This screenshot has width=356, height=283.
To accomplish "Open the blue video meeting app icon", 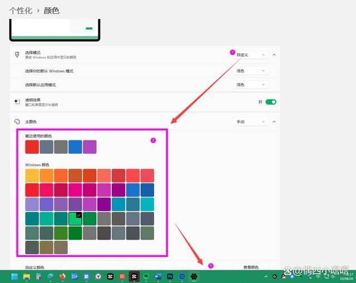I will (75, 276).
